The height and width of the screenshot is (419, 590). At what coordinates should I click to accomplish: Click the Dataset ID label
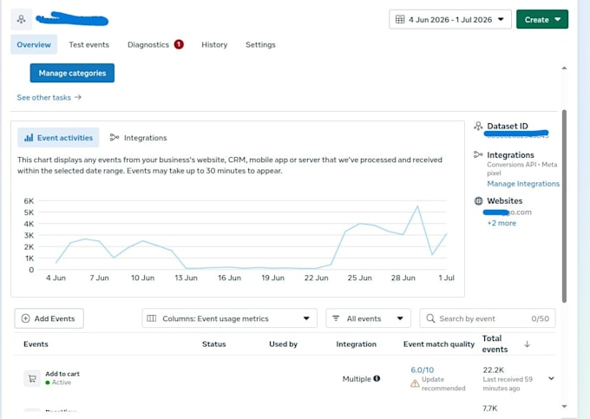(x=508, y=126)
